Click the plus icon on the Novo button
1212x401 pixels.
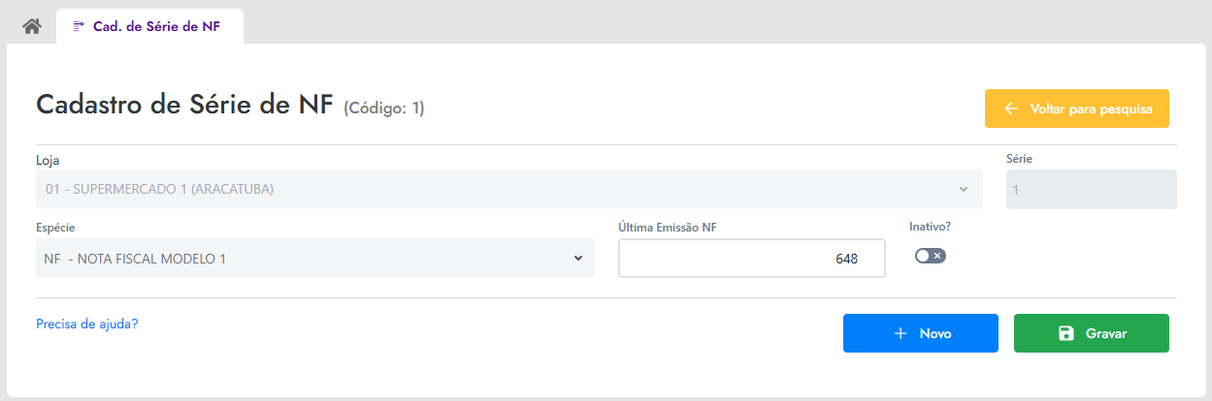901,333
